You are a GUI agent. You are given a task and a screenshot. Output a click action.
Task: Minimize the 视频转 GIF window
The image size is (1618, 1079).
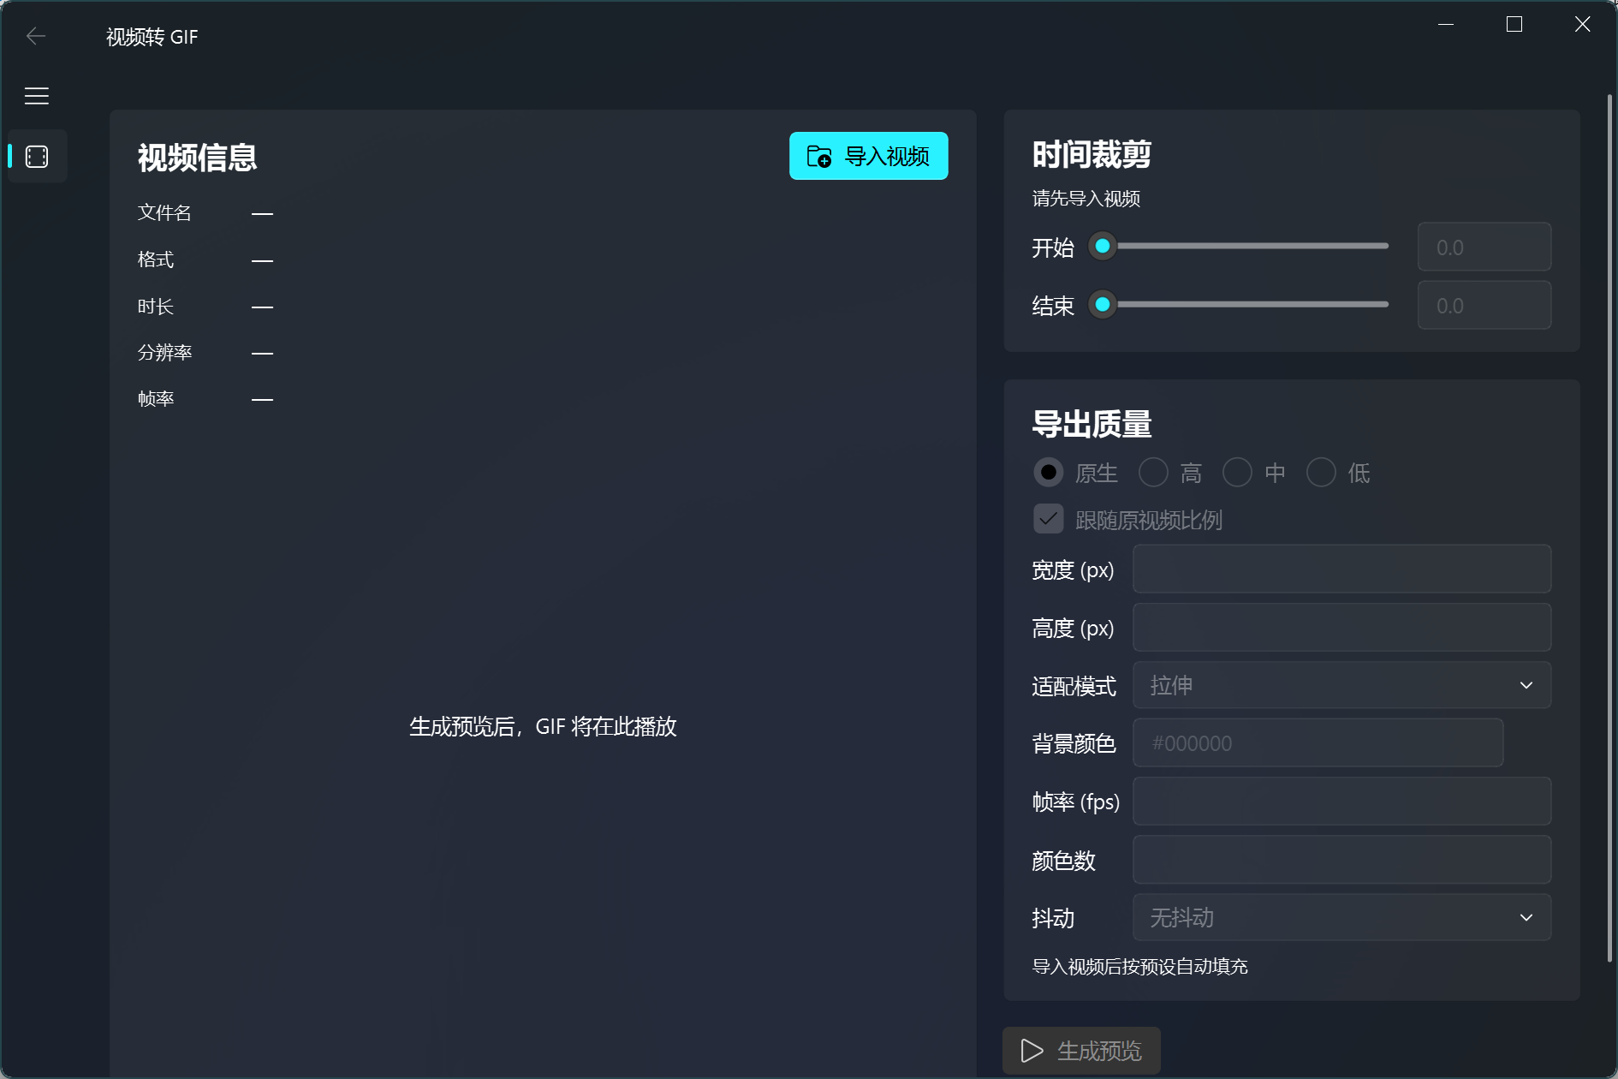[x=1446, y=25]
